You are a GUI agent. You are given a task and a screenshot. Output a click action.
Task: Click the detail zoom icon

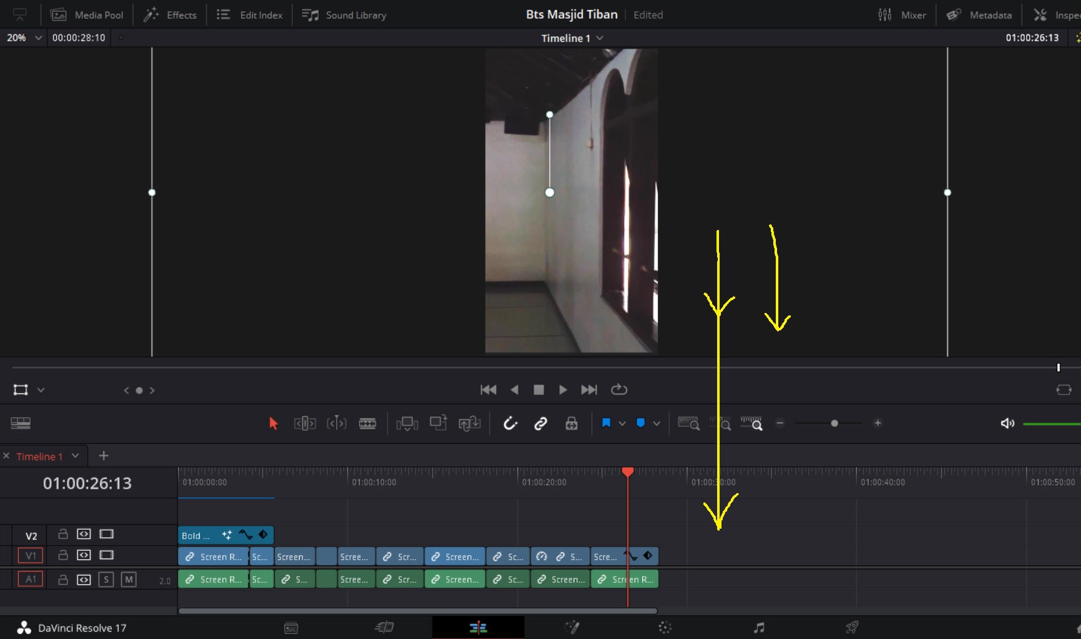pos(721,423)
